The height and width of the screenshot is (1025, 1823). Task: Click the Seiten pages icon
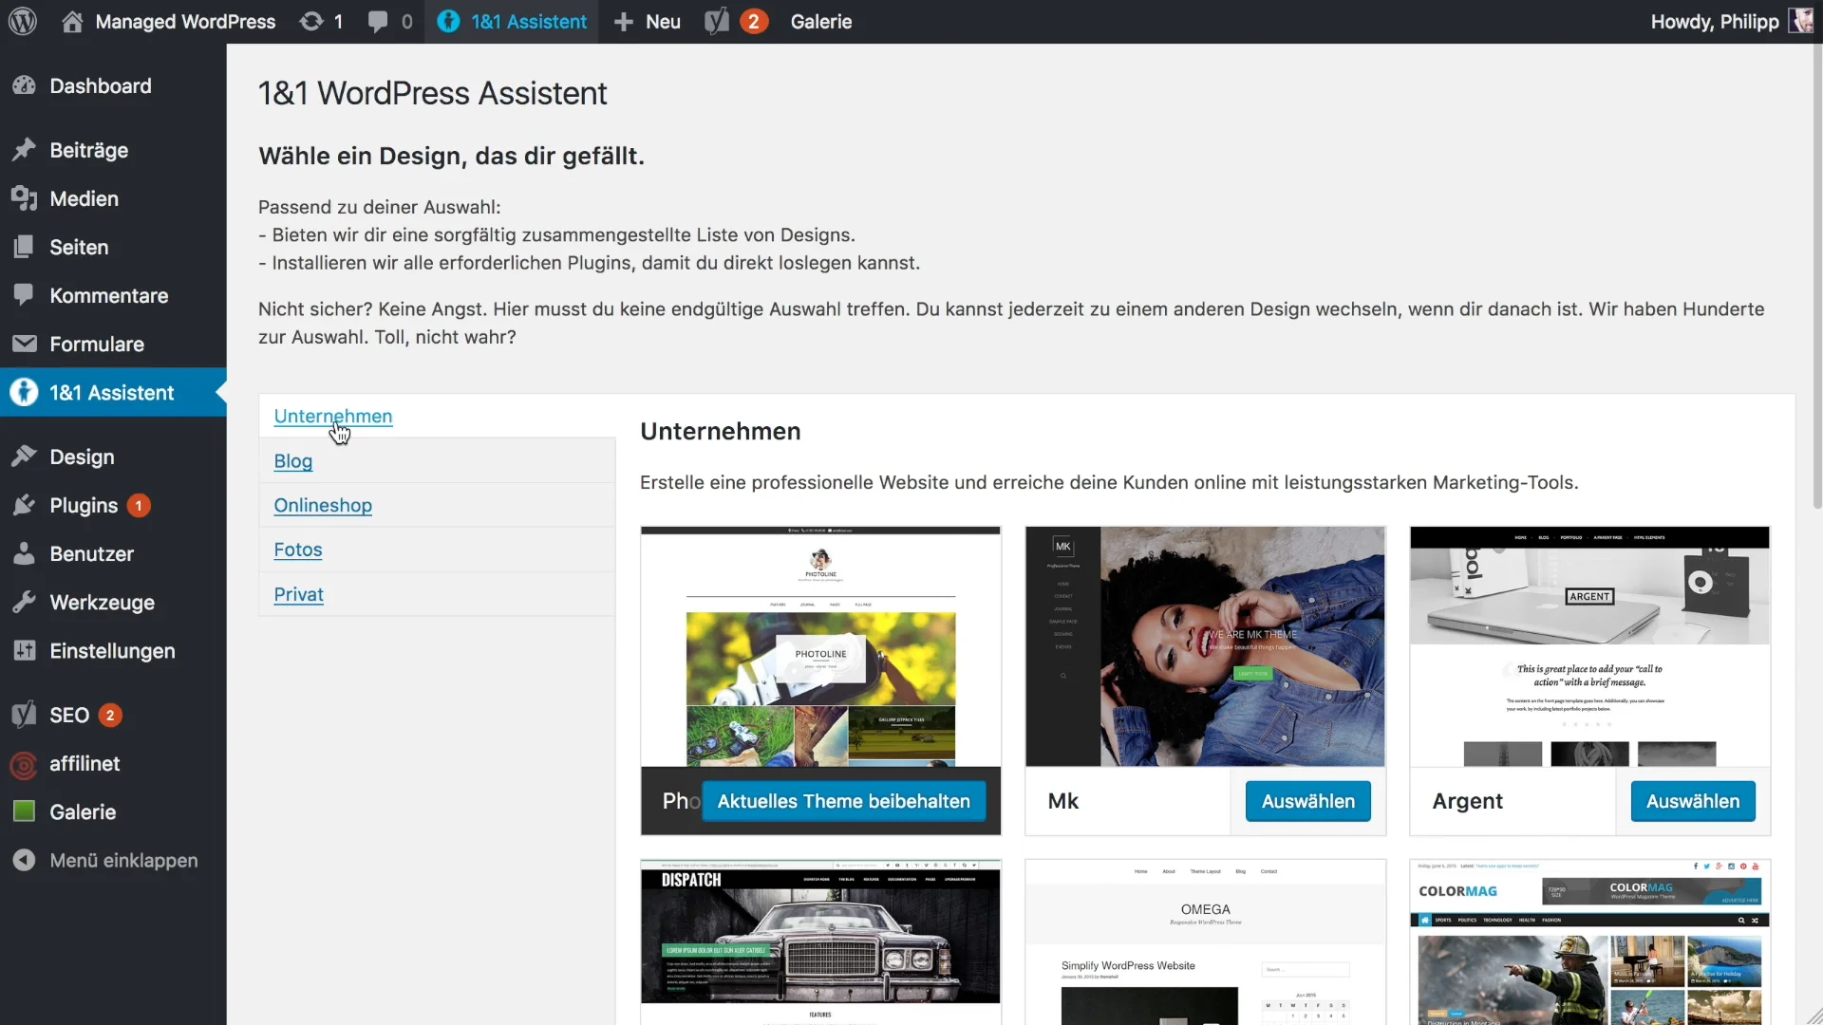(25, 247)
